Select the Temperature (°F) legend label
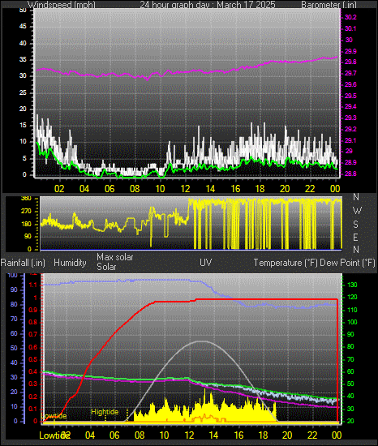The height and width of the screenshot is (446, 378). pos(286,263)
